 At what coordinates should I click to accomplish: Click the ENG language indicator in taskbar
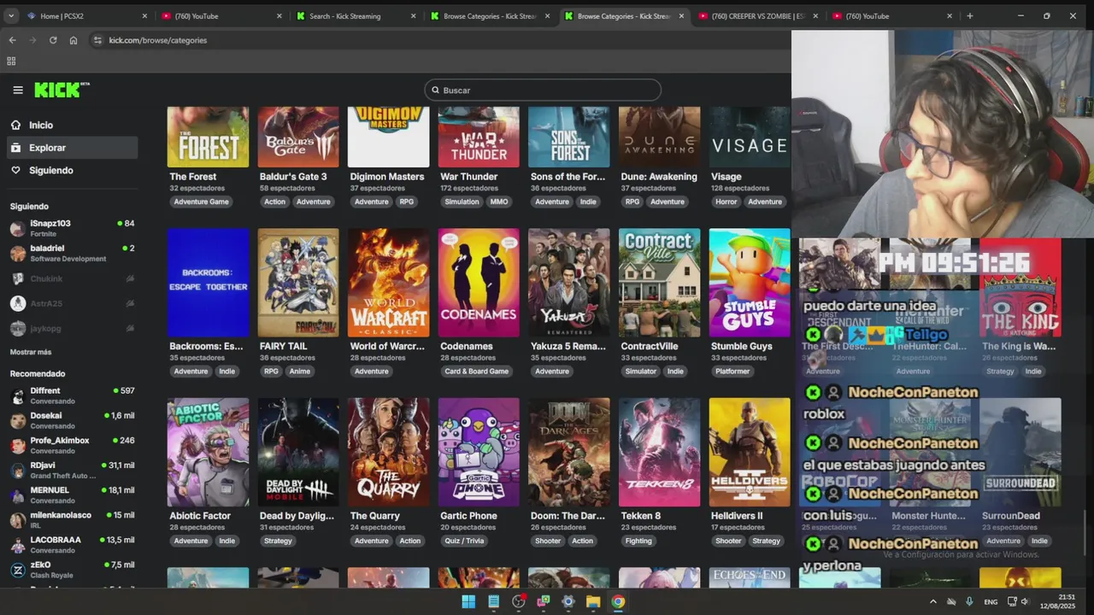click(x=991, y=602)
